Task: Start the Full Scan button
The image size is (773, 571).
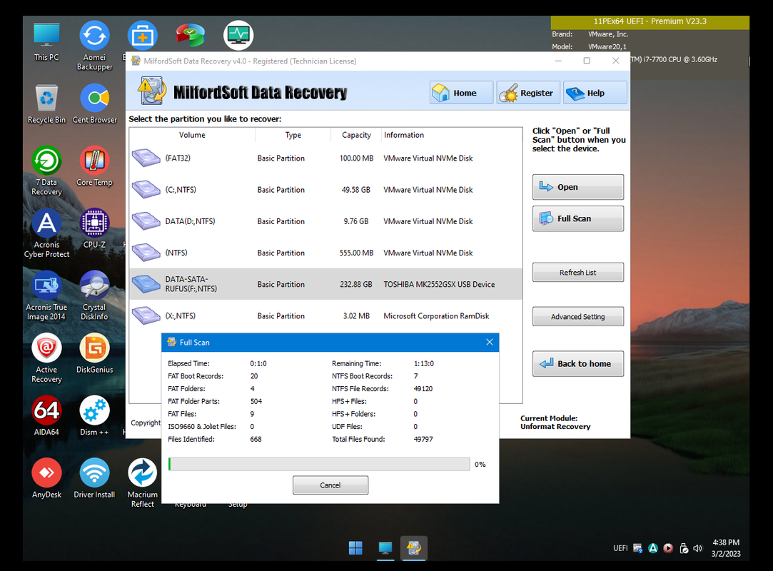Action: pos(577,218)
